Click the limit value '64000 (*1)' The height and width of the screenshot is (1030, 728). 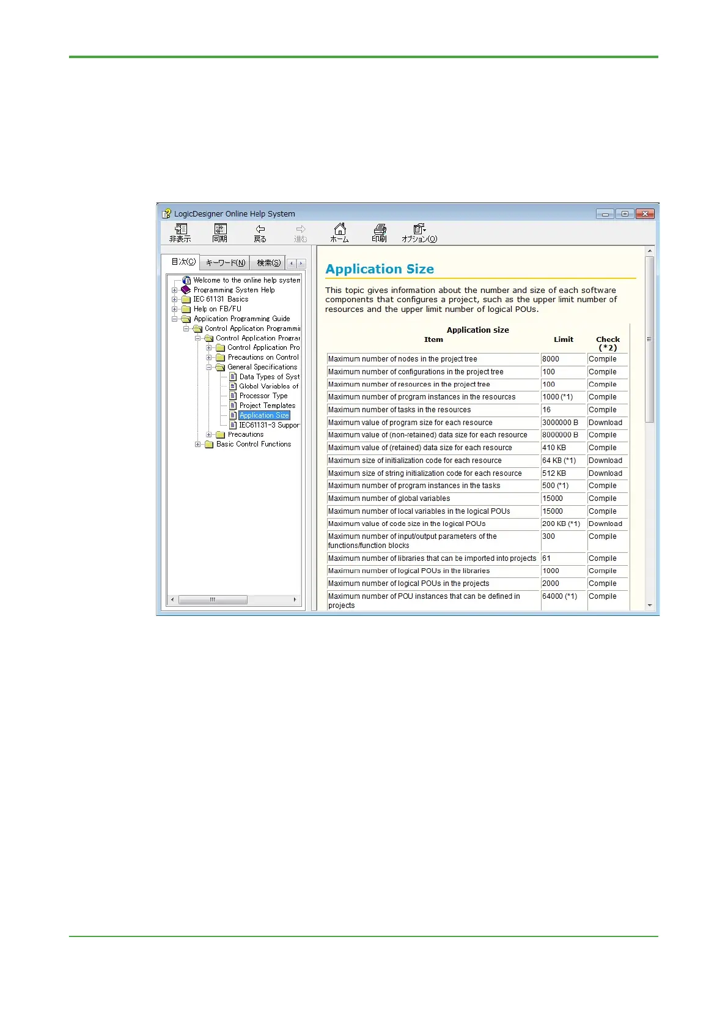coord(559,596)
